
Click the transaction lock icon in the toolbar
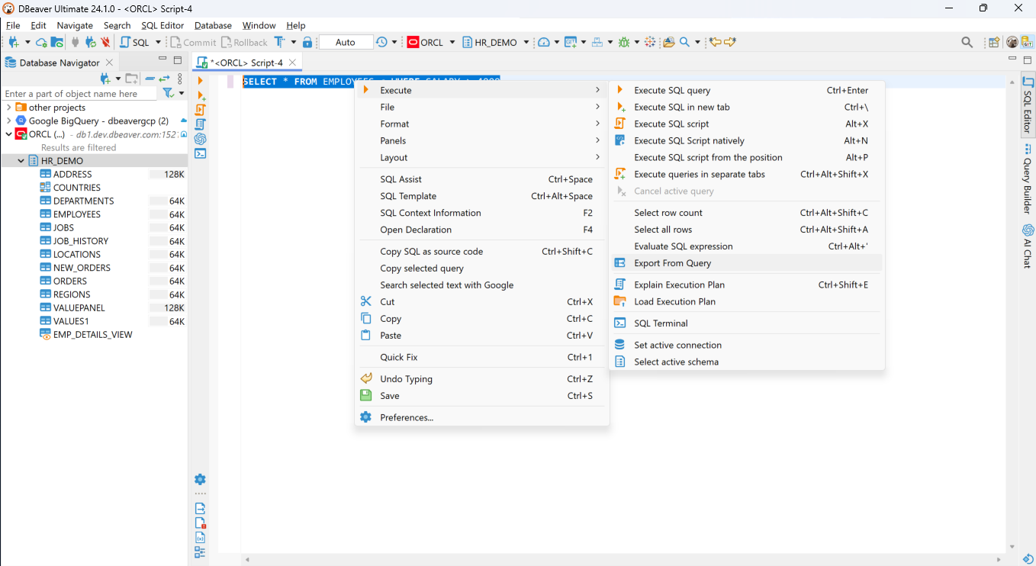[x=307, y=42]
